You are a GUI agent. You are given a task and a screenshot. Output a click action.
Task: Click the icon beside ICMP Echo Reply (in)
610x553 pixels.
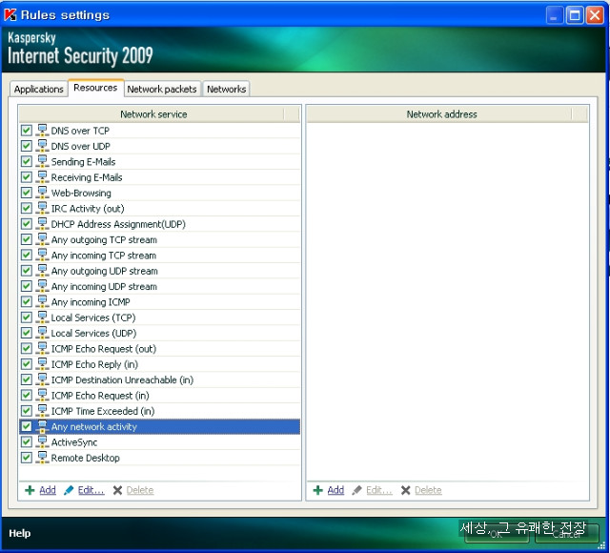(42, 364)
